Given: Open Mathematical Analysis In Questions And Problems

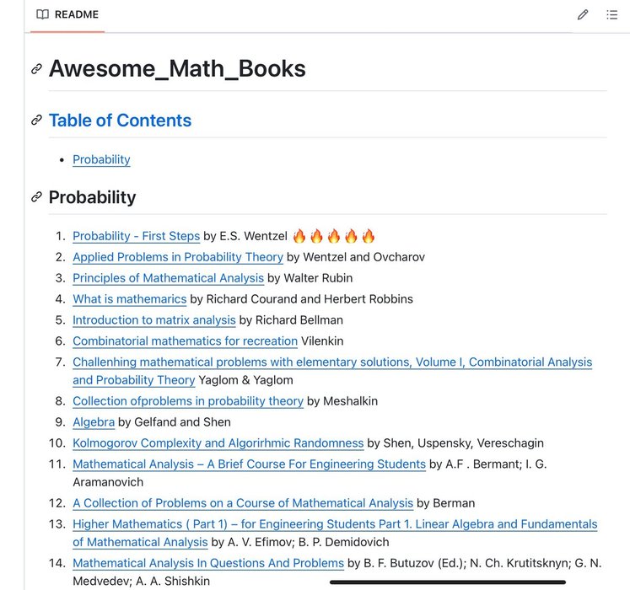Looking at the screenshot, I should [x=208, y=563].
